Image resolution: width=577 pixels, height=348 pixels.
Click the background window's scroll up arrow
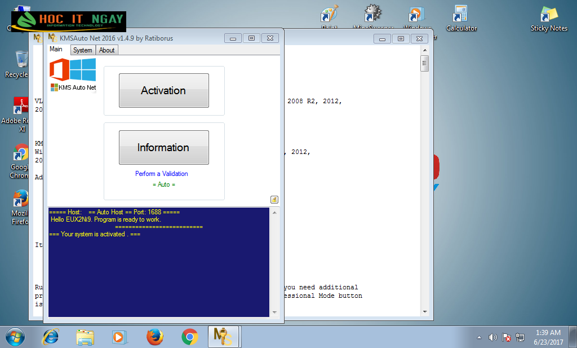click(425, 50)
